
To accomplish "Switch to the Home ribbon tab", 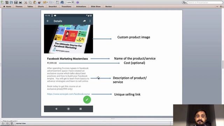I will [7, 7].
